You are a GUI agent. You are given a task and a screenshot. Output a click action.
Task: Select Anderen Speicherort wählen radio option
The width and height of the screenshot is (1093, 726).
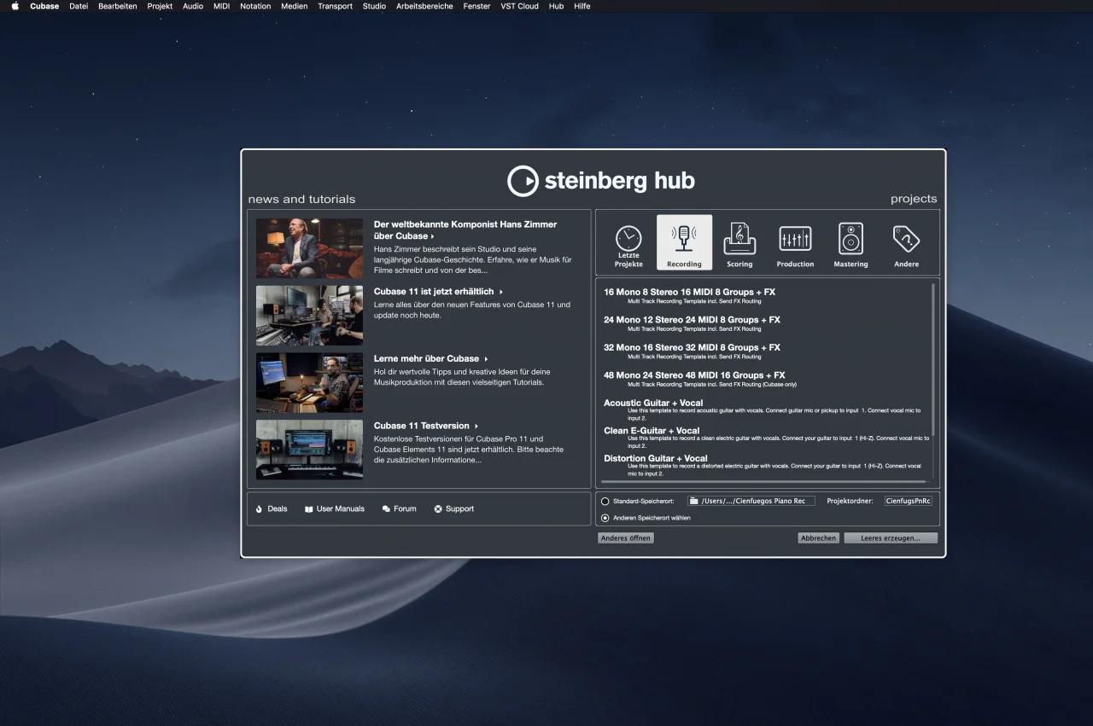coord(605,518)
